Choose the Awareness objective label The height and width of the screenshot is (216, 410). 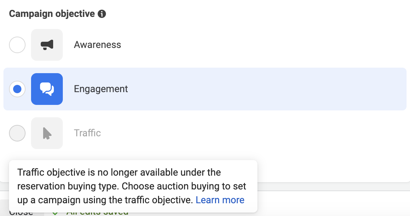tap(97, 45)
